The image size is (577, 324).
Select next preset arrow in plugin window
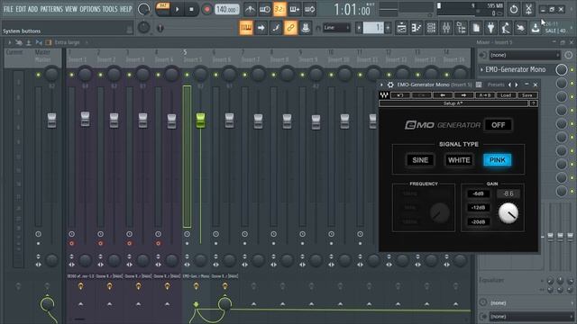pyautogui.click(x=517, y=85)
